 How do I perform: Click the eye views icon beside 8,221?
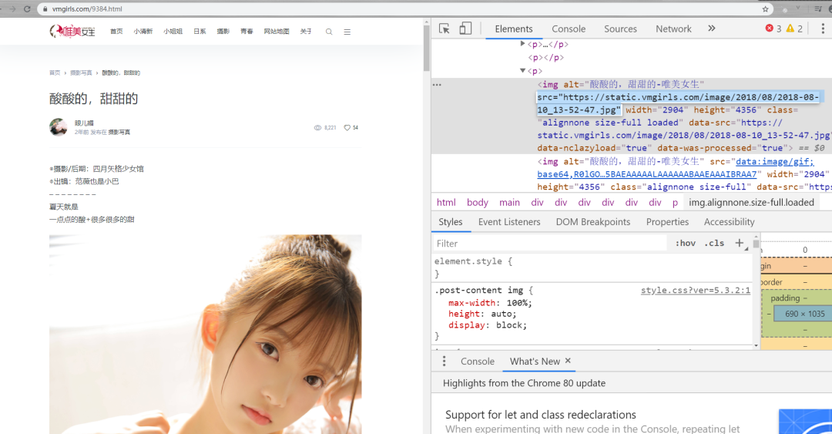[x=317, y=127]
